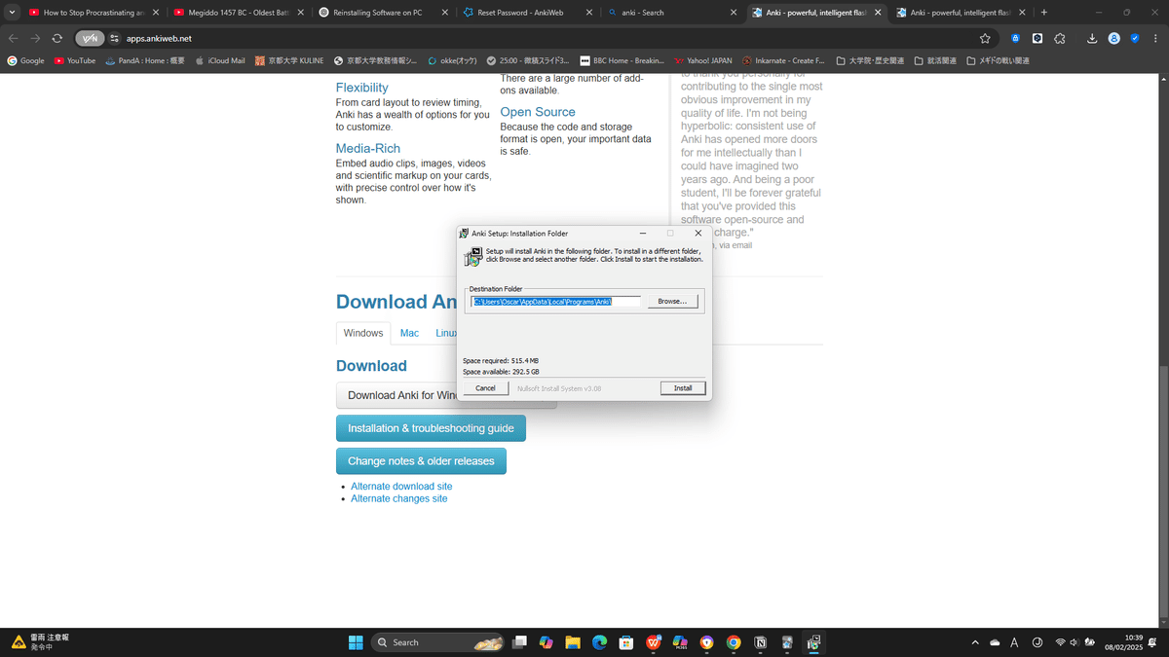1169x657 pixels.
Task: Open Google Chrome from the taskbar
Action: tap(734, 642)
